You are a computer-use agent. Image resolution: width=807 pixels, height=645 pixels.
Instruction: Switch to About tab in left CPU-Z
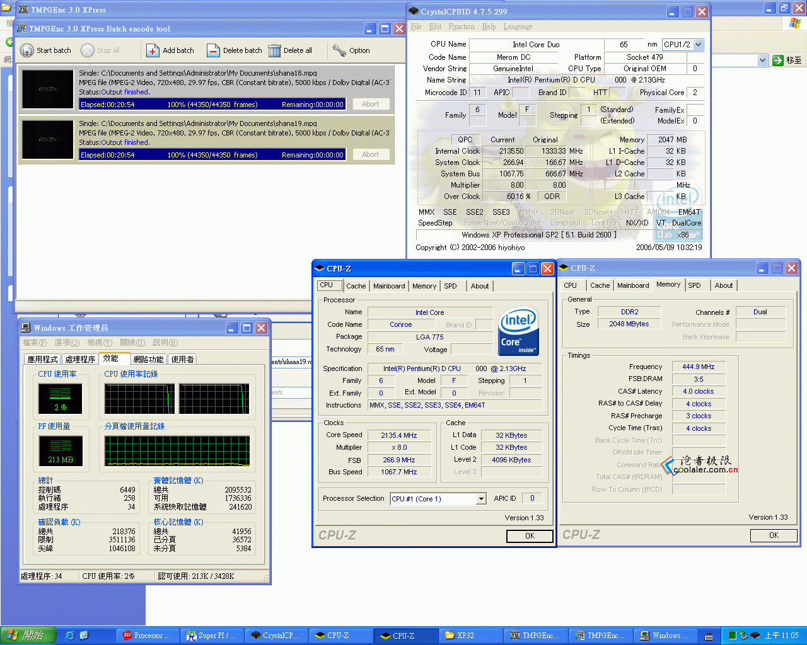click(480, 286)
